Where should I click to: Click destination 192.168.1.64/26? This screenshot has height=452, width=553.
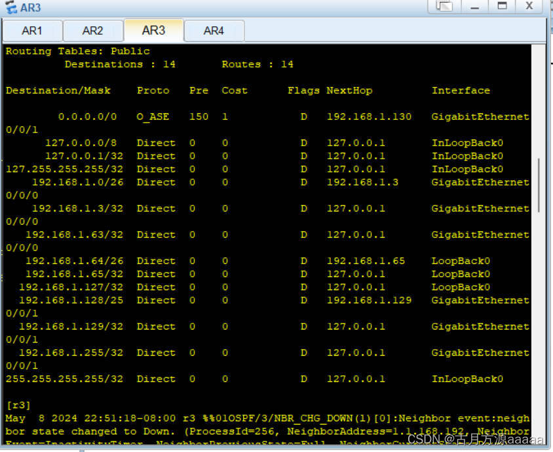coord(75,261)
